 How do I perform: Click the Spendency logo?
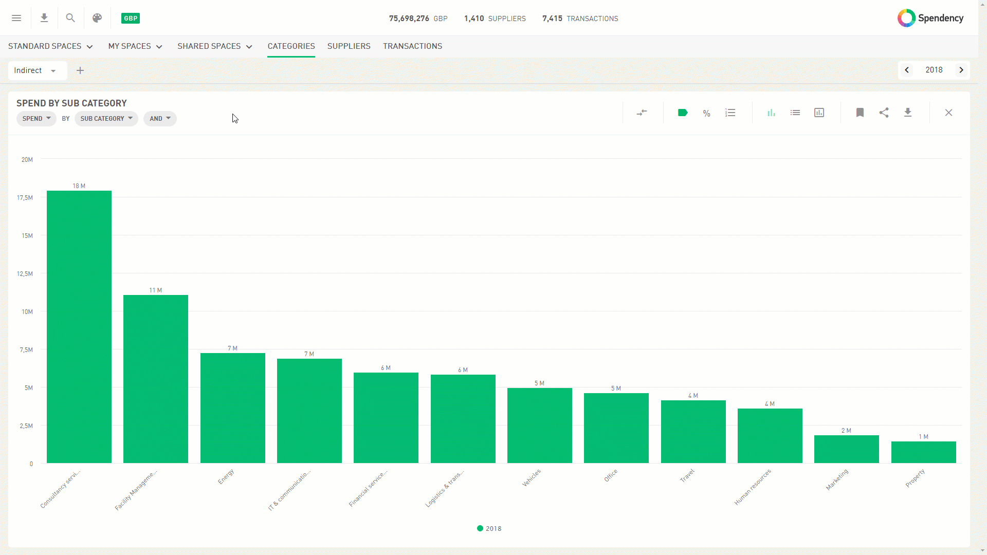coord(930,18)
